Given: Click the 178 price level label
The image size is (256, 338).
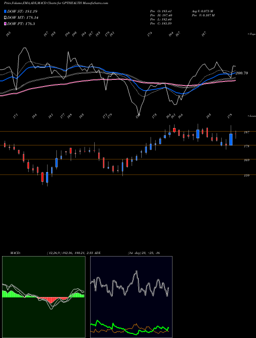Looking at the screenshot, I should 246,146.
